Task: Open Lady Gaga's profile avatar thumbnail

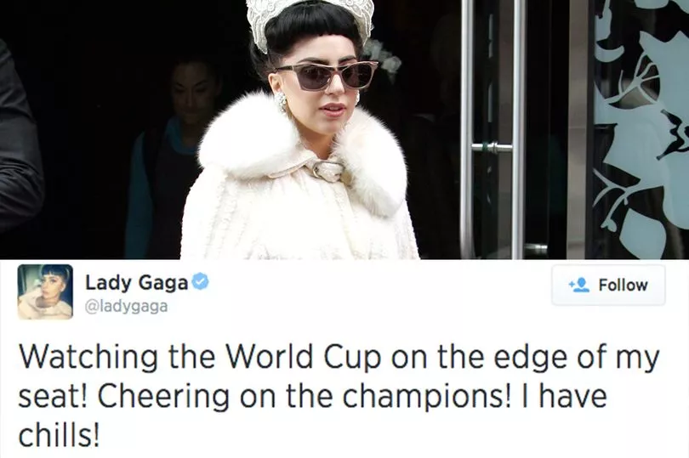Action: pos(45,291)
